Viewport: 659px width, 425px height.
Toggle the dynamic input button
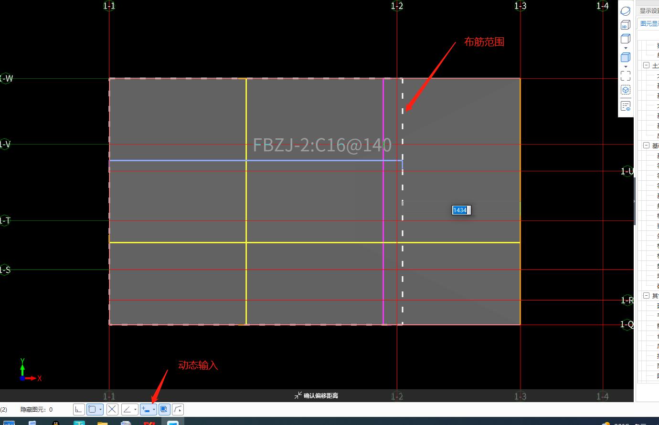(146, 409)
